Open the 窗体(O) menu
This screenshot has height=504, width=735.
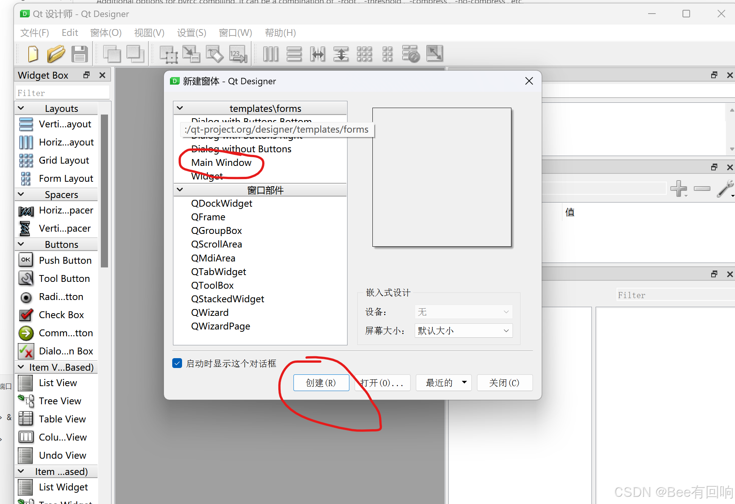click(106, 33)
